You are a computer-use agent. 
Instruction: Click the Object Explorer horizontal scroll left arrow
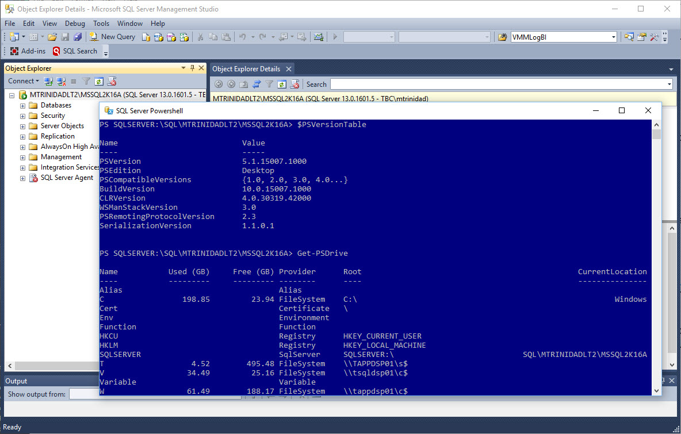(x=10, y=366)
